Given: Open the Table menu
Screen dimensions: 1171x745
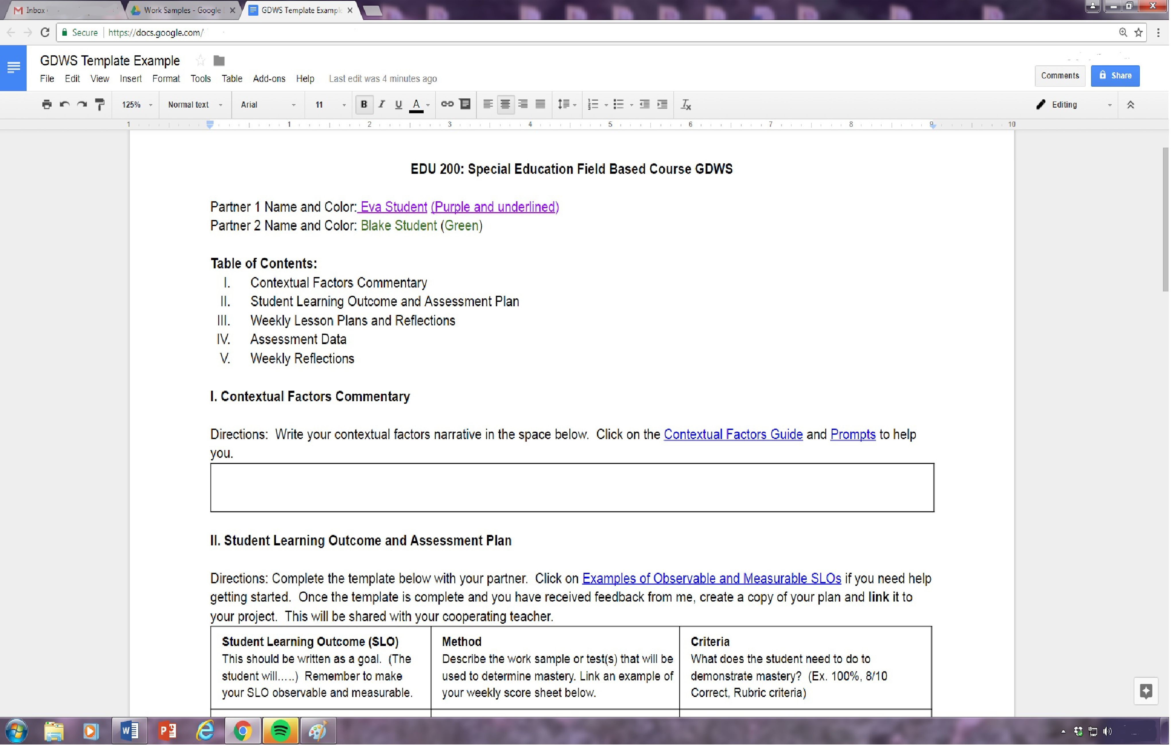Looking at the screenshot, I should [232, 79].
